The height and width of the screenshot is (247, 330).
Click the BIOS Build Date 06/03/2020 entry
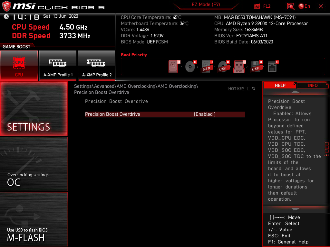(x=244, y=42)
